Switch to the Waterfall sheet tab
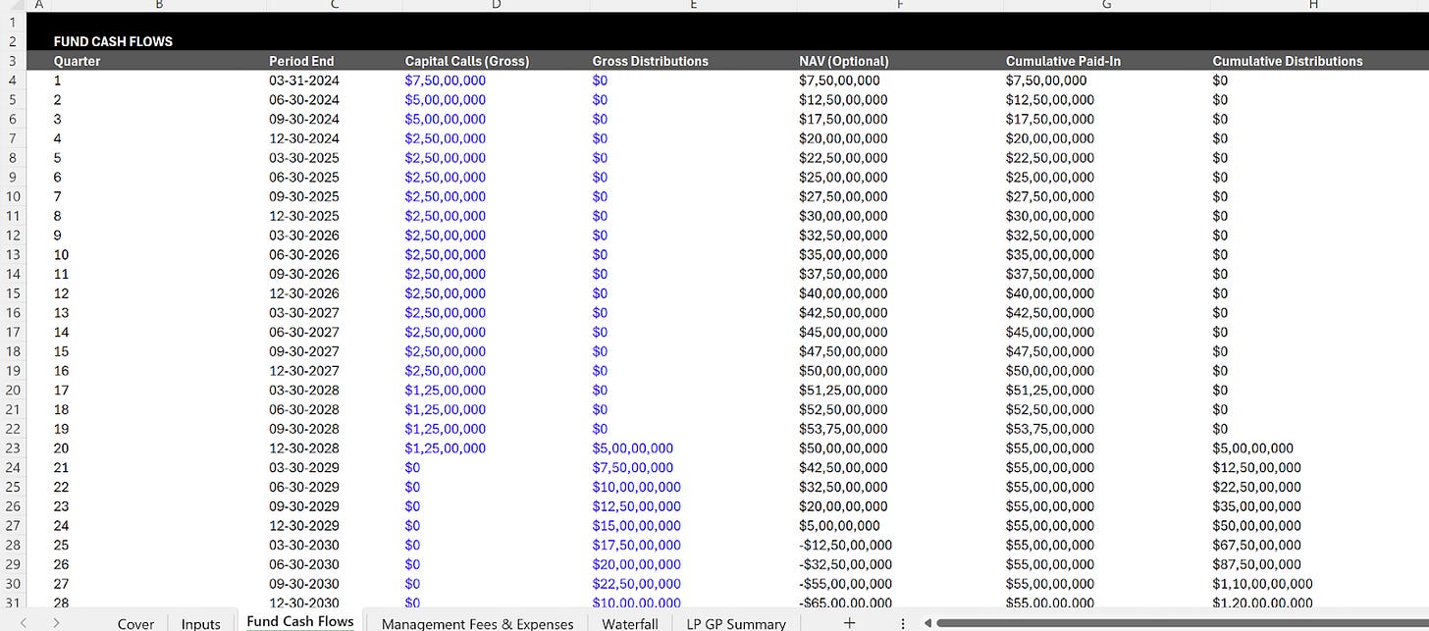The image size is (1429, 631). point(629,623)
